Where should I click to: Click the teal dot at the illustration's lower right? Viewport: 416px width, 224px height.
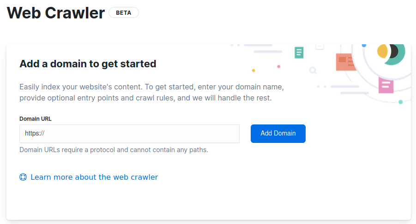[x=400, y=102]
